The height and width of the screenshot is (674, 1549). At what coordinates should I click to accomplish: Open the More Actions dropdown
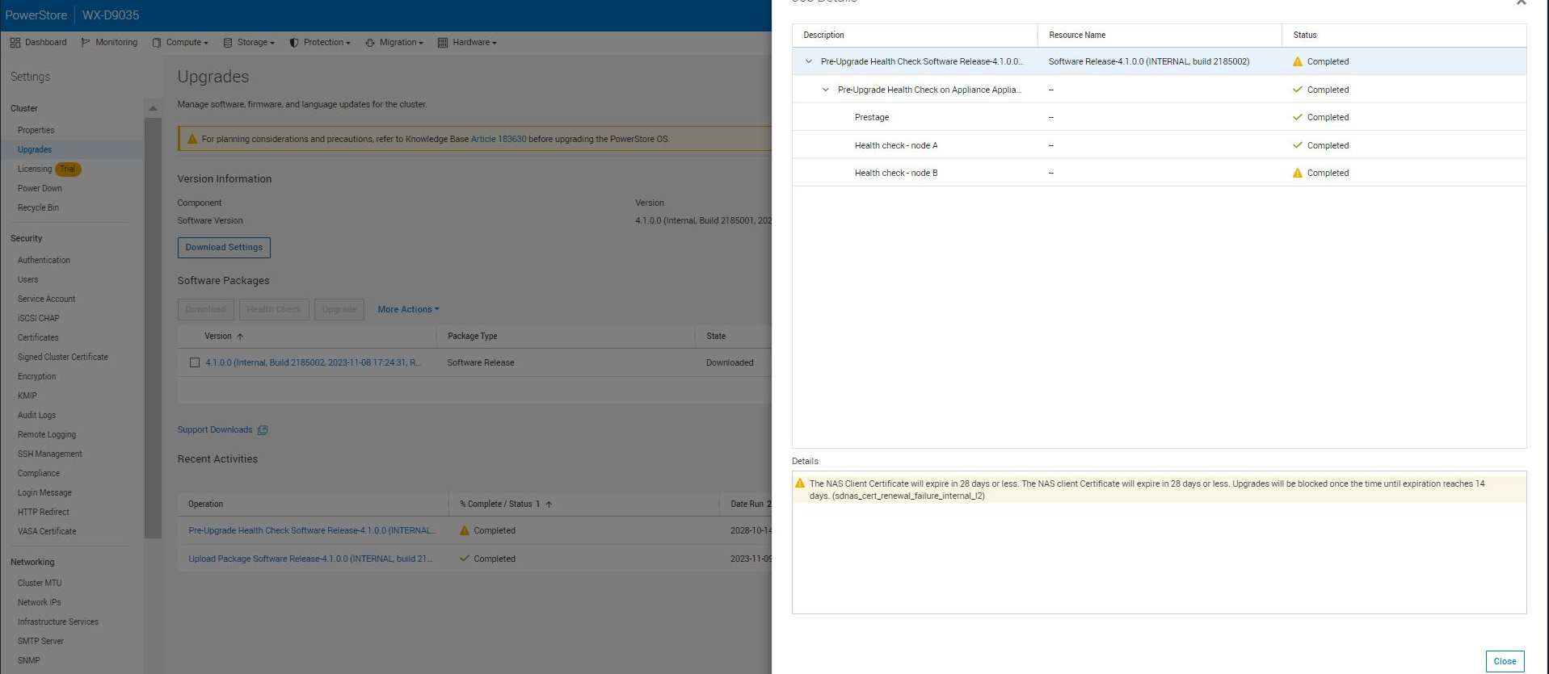408,309
